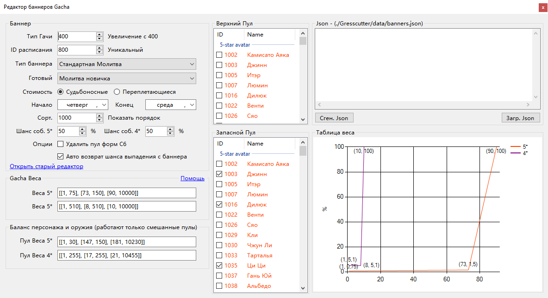
Task: Click the orange 5* legend line in chart
Action: (515, 147)
